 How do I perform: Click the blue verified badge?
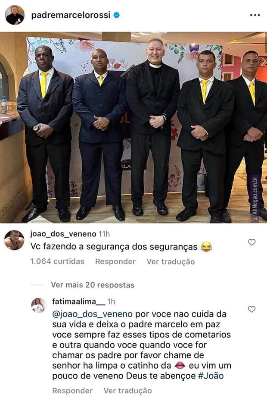116,15
